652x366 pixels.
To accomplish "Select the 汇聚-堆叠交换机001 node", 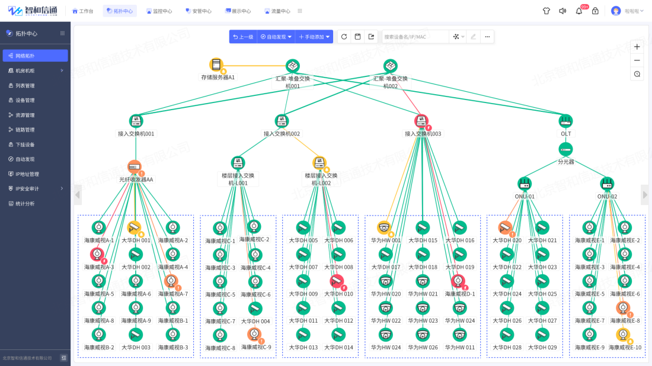I will [293, 66].
